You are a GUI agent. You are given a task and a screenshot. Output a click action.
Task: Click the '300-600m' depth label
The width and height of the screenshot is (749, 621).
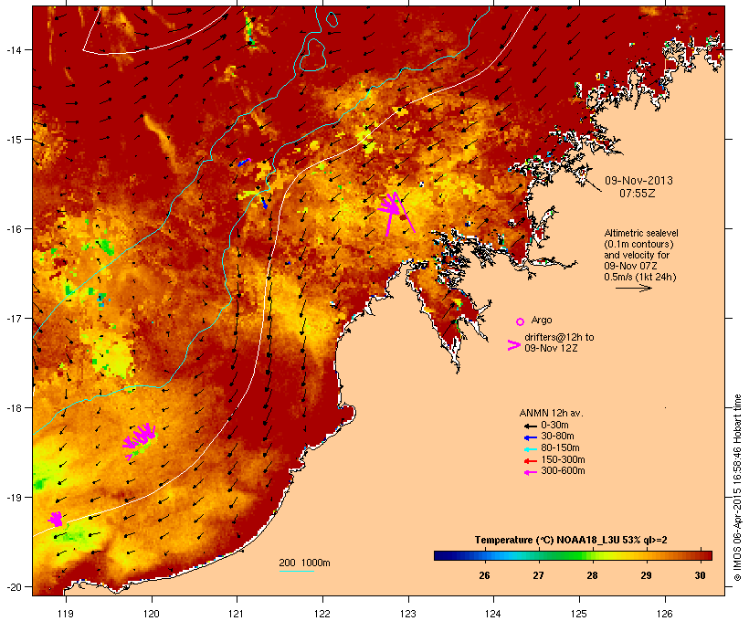click(563, 471)
